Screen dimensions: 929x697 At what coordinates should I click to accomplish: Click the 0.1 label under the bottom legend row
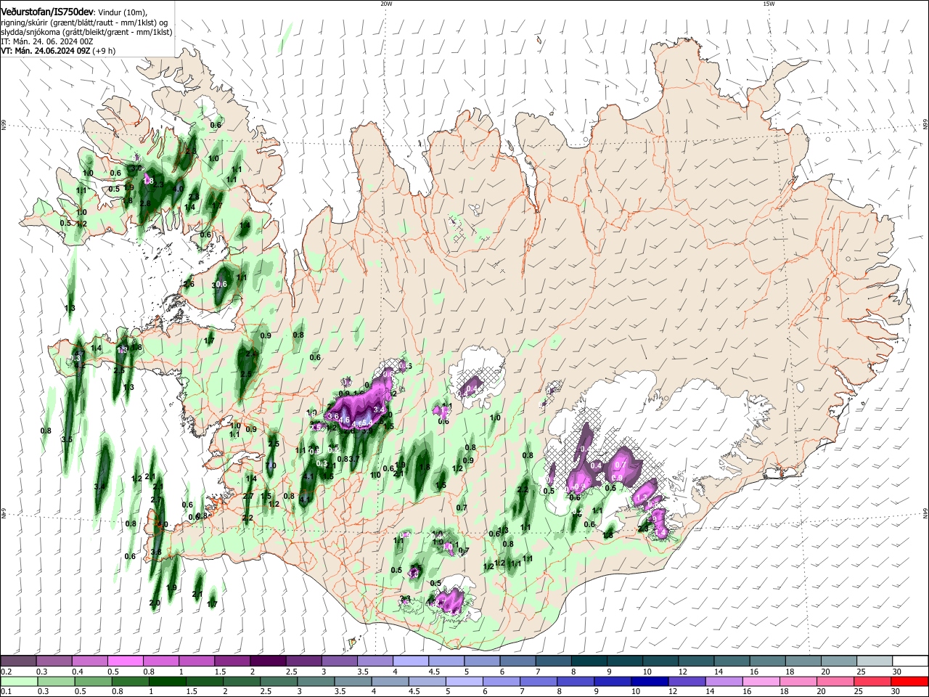pyautogui.click(x=5, y=692)
